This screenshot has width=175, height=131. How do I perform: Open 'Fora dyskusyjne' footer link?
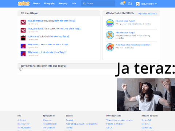point(50,124)
